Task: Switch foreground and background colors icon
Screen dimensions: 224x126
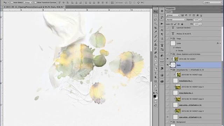Action: coord(157,93)
